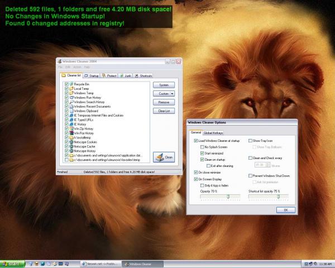Enable the No Splash Screen option
Image resolution: width=335 pixels, height=268 pixels.
(202, 147)
